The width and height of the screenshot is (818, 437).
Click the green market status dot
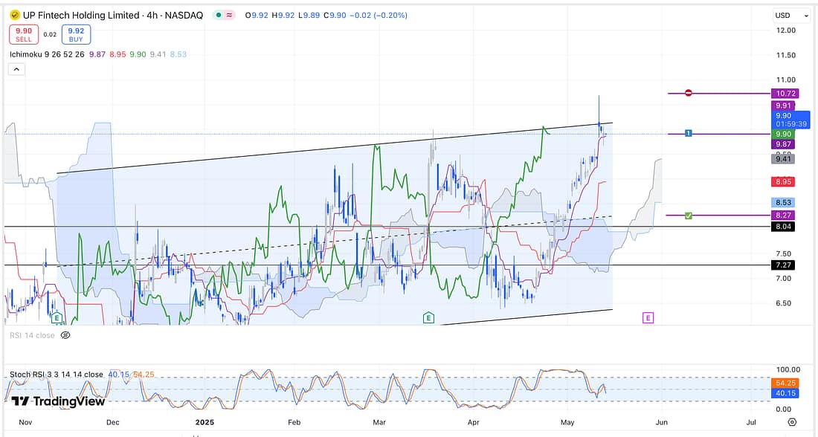click(216, 15)
